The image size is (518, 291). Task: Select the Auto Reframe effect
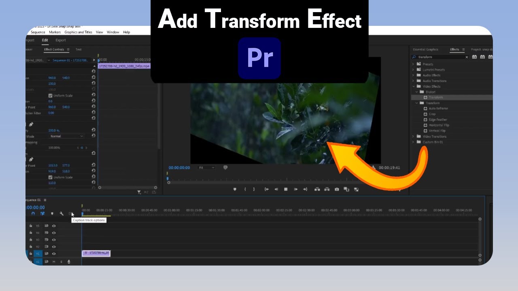[438, 109]
